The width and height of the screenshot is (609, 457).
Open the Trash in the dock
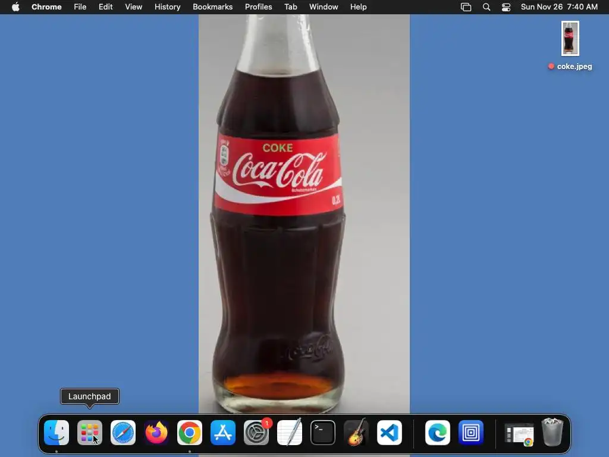click(x=553, y=432)
